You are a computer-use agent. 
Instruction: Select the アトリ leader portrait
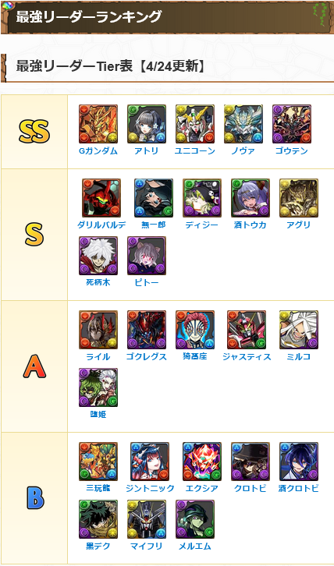[147, 124]
